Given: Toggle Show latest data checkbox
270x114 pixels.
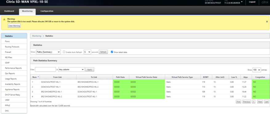Looking at the screenshot, I should (x=112, y=52).
